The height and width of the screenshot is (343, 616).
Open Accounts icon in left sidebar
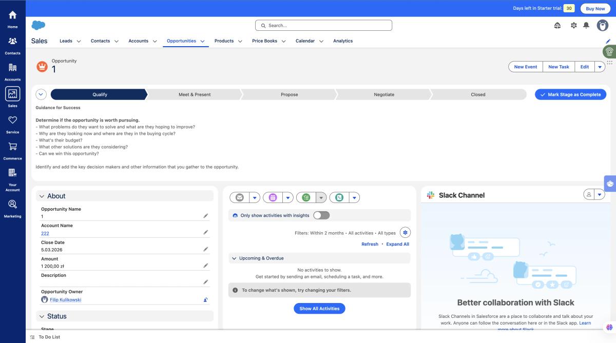point(12,72)
